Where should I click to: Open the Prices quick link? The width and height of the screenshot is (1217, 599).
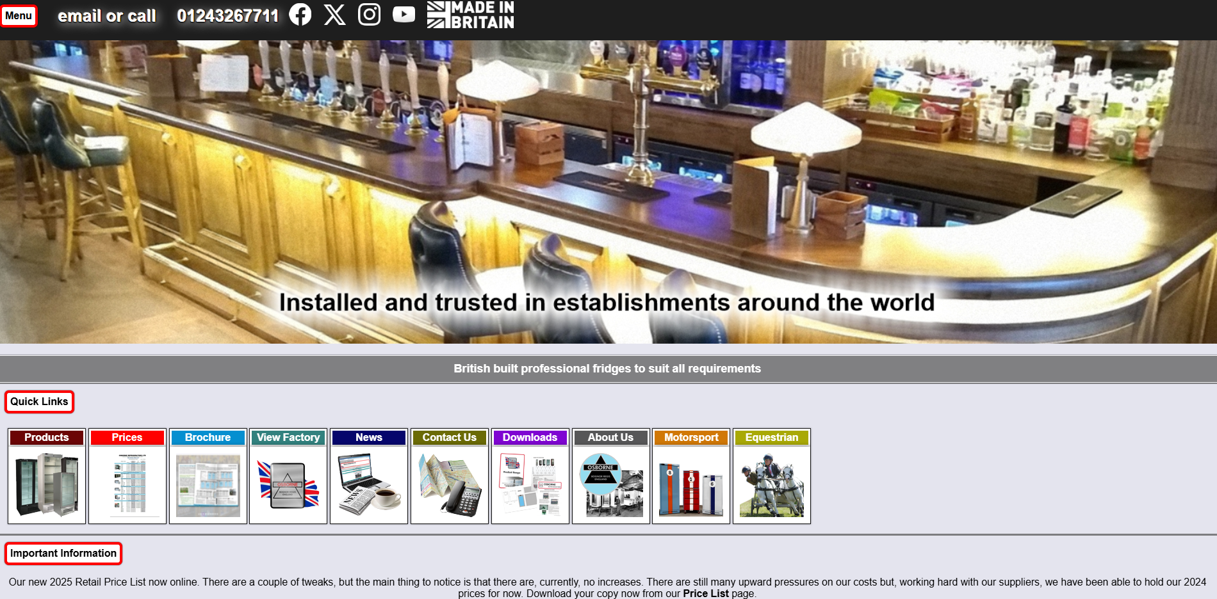[x=127, y=438]
